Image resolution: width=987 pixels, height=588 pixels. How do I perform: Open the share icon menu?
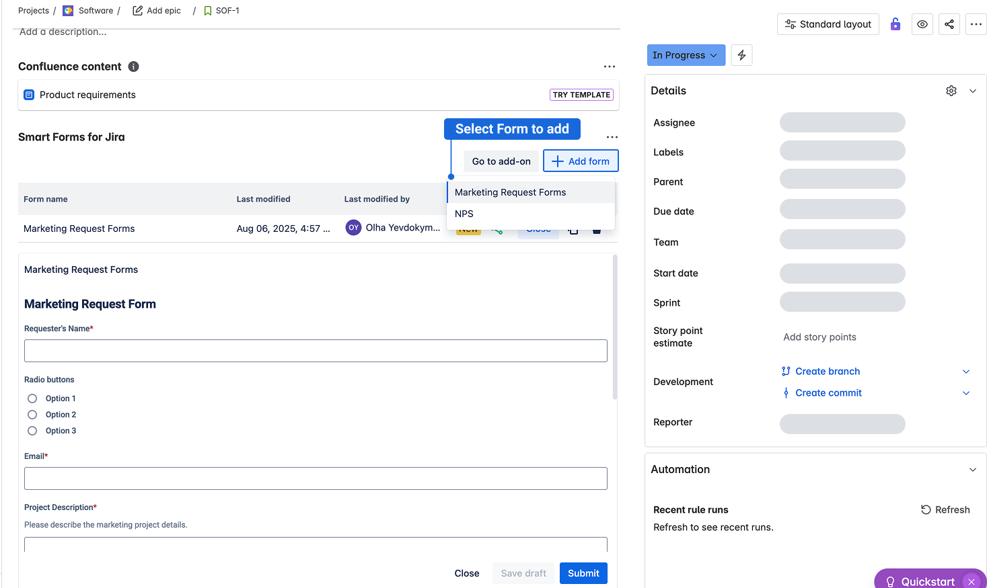tap(949, 24)
